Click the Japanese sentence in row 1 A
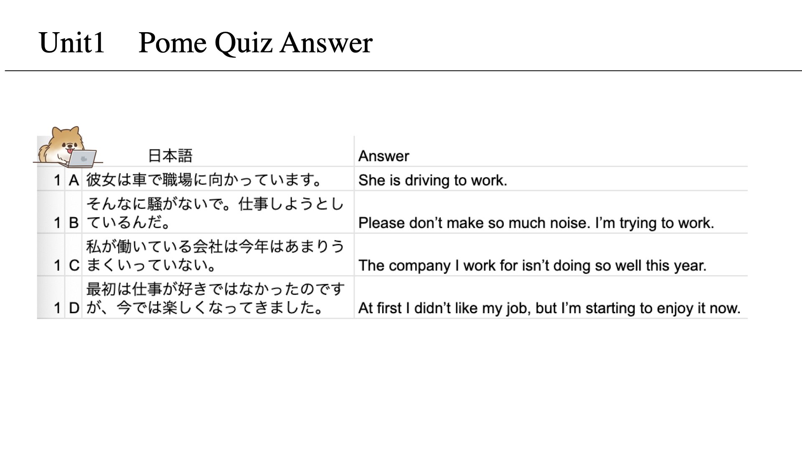 coord(204,180)
